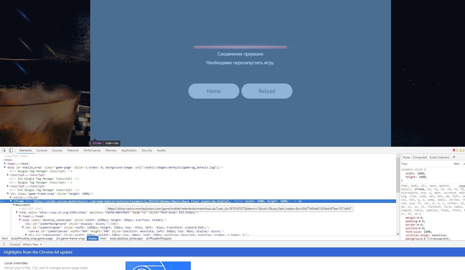Click the height 100% value in element.style
The height and width of the screenshot is (270, 465).
[x=422, y=177]
